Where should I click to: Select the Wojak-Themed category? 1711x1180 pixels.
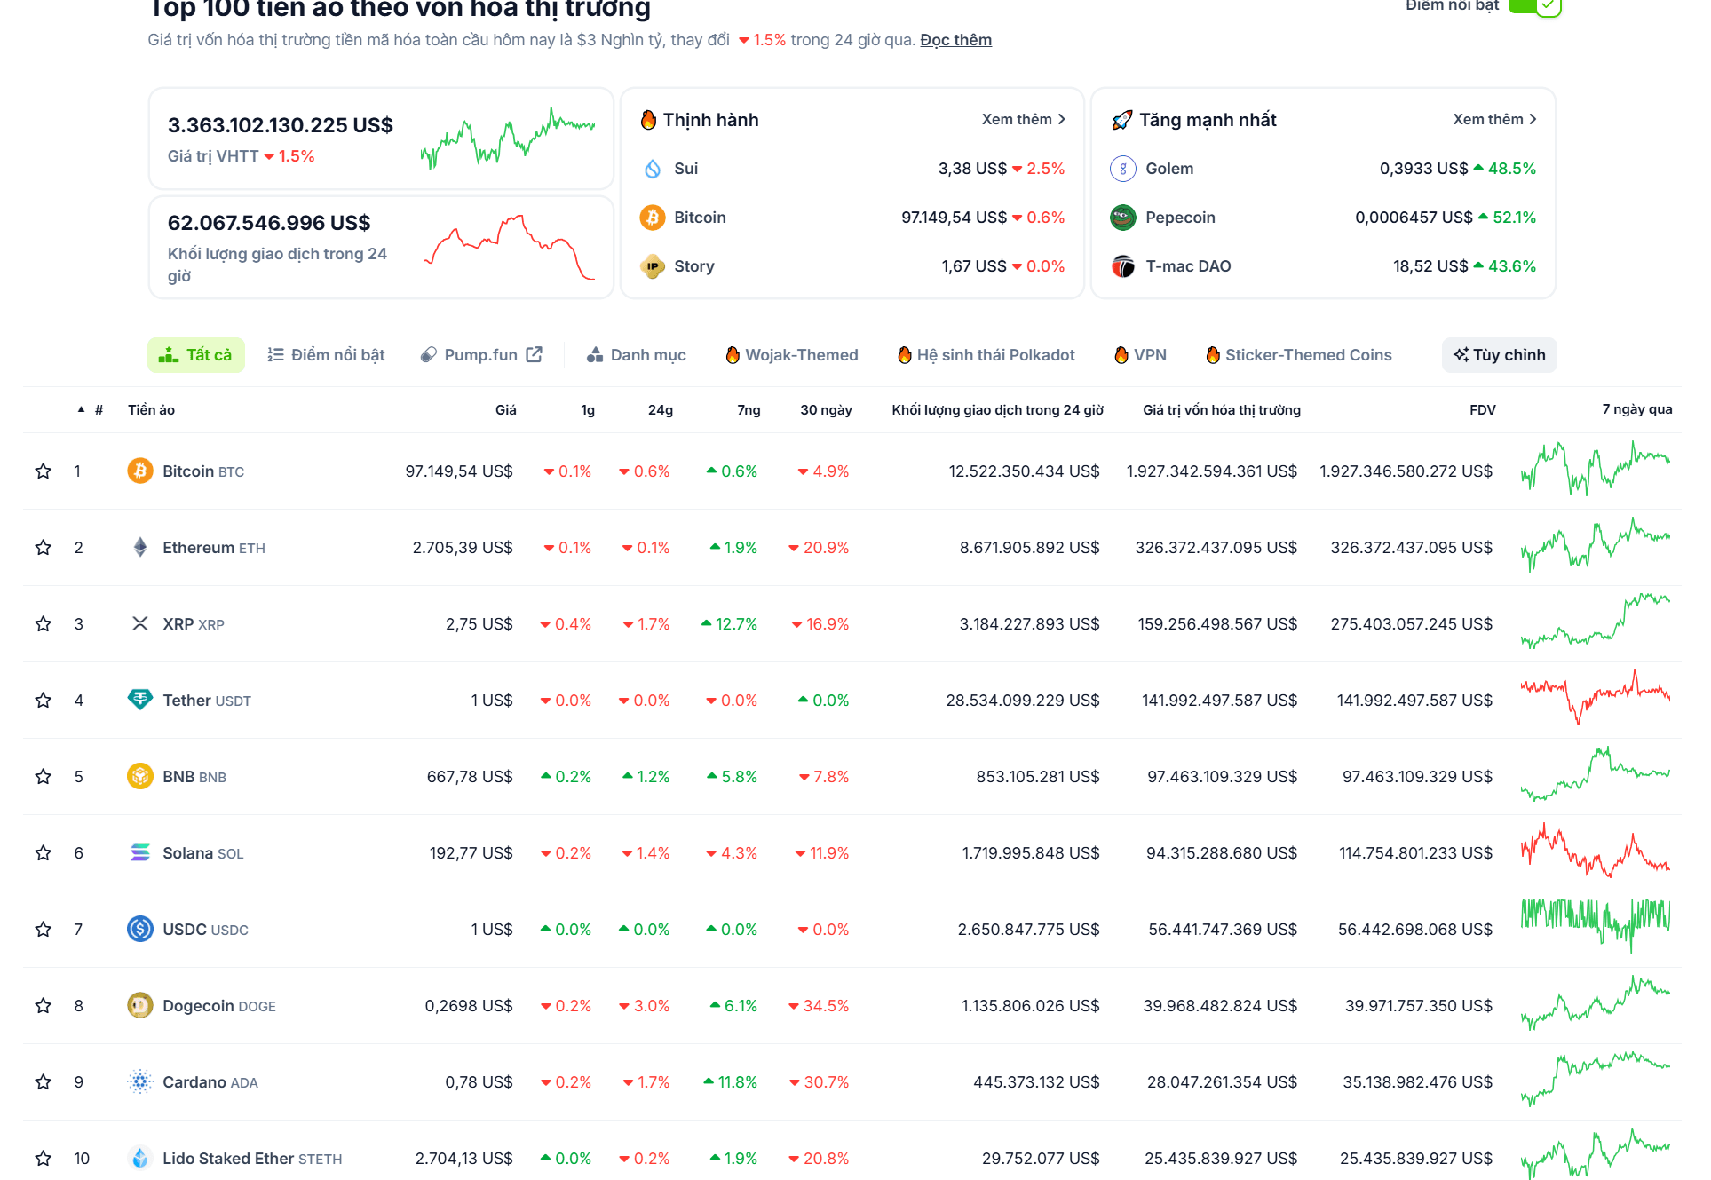pos(792,355)
